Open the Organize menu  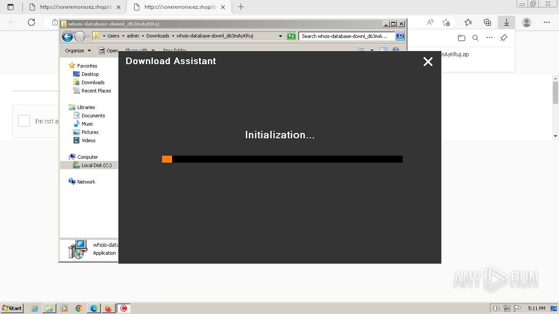pos(78,51)
